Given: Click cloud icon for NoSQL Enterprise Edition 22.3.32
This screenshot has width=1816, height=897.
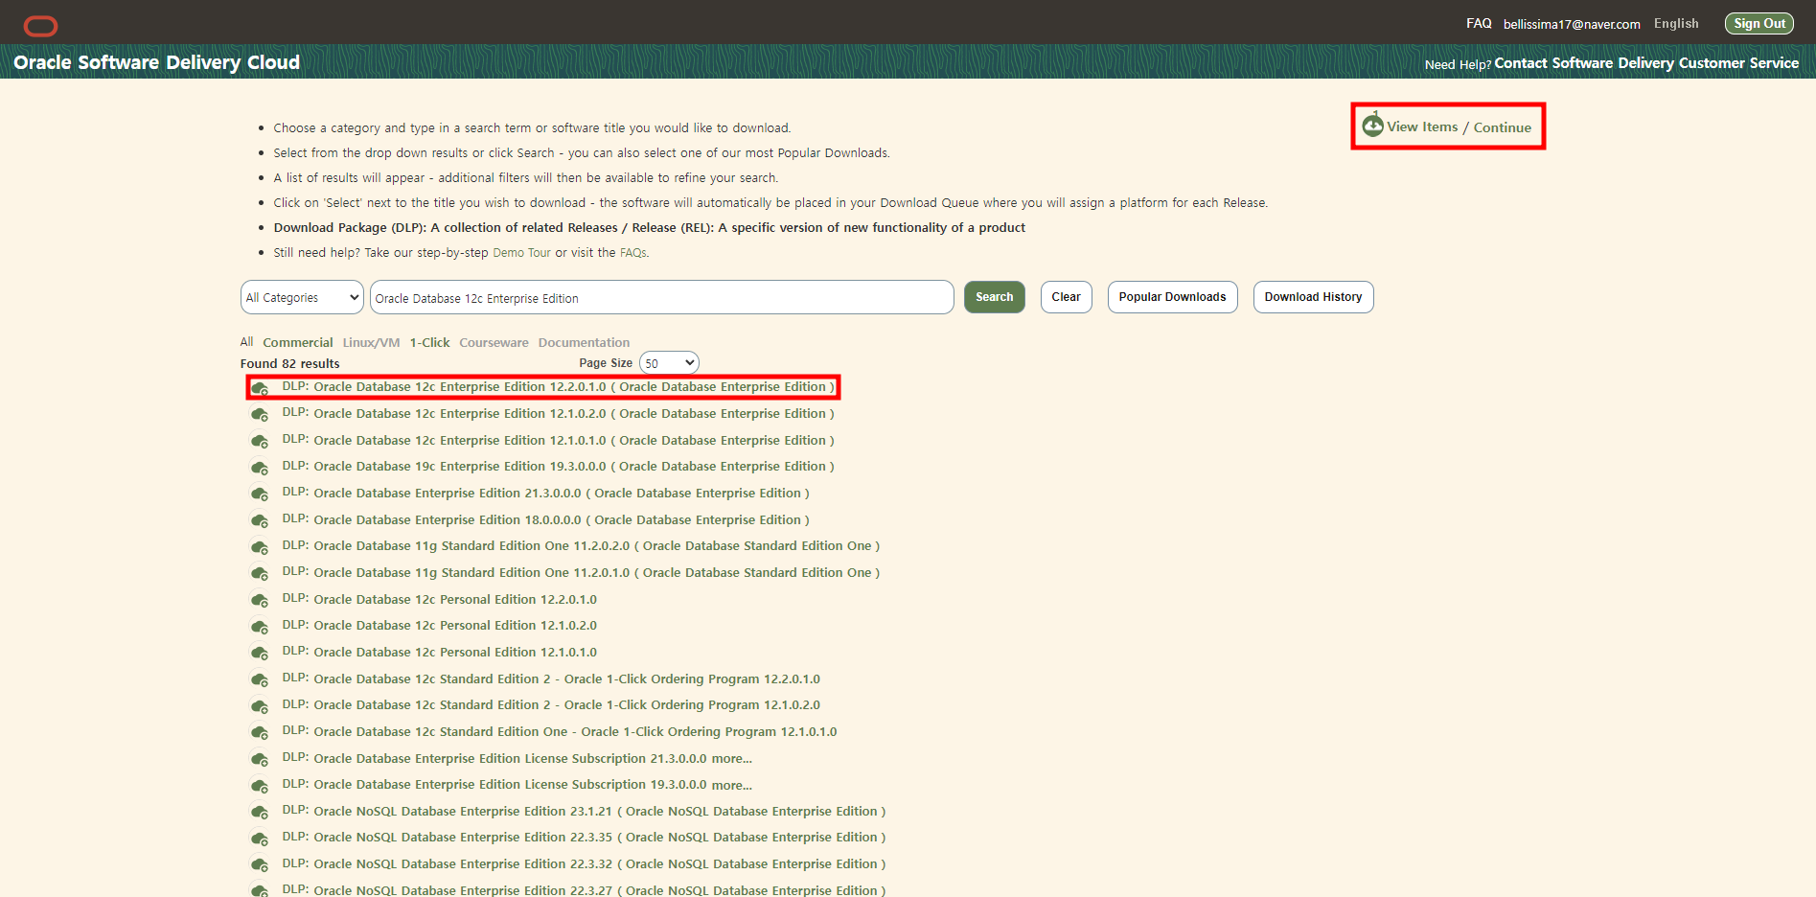Looking at the screenshot, I should pos(259,865).
